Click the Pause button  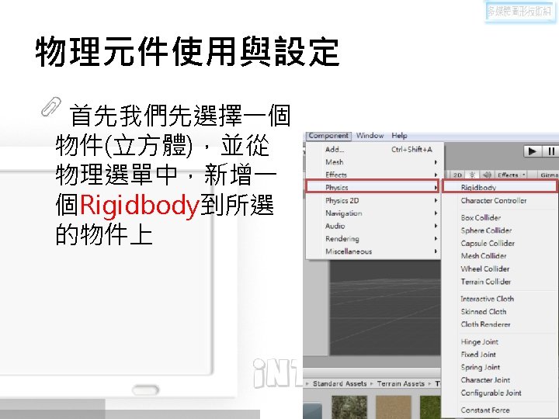(550, 151)
